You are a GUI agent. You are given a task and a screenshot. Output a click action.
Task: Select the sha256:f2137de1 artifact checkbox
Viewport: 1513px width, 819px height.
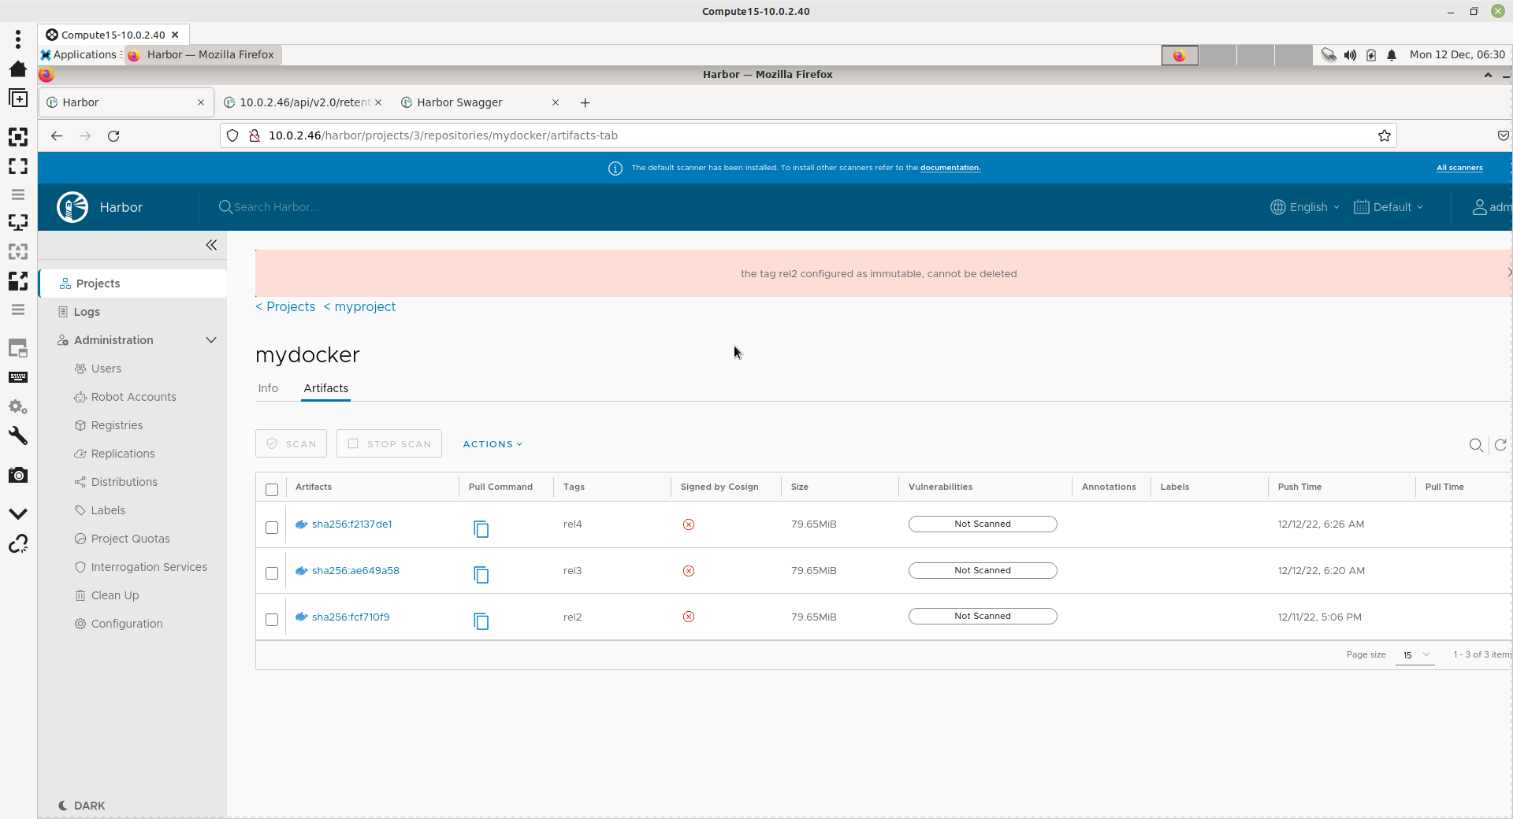[x=272, y=528]
